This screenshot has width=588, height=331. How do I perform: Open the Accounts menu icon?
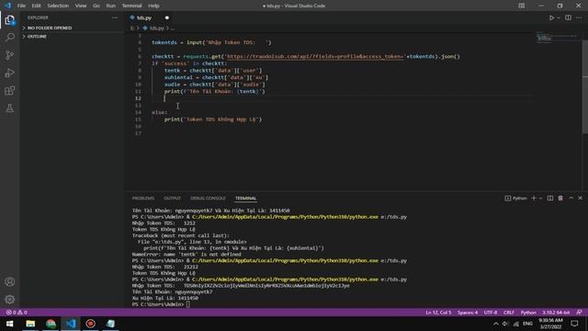point(10,282)
